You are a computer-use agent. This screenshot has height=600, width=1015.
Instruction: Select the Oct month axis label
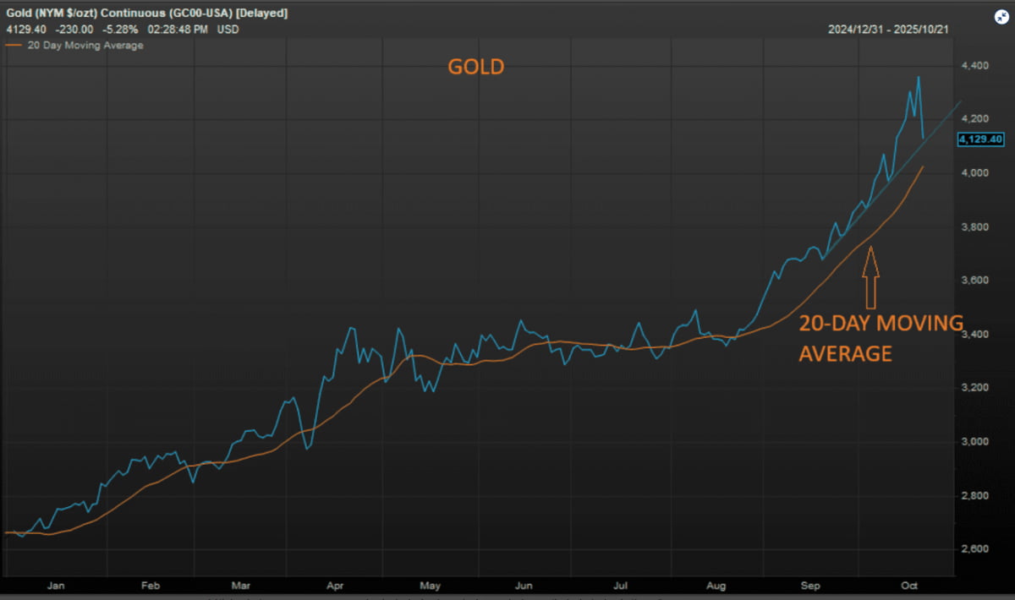(909, 585)
